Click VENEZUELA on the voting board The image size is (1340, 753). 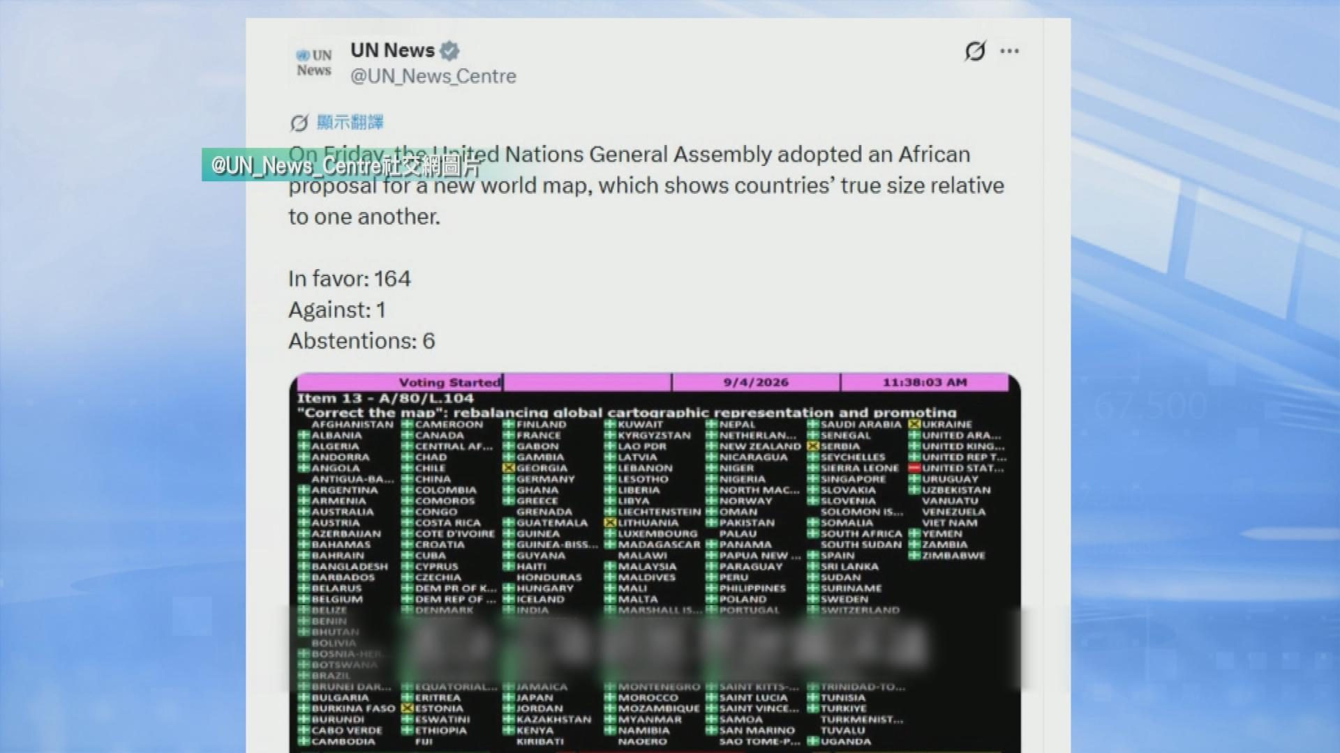point(953,512)
